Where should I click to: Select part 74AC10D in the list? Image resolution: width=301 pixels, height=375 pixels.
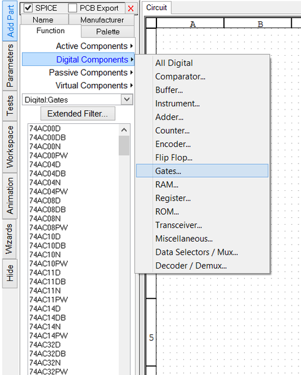45,237
